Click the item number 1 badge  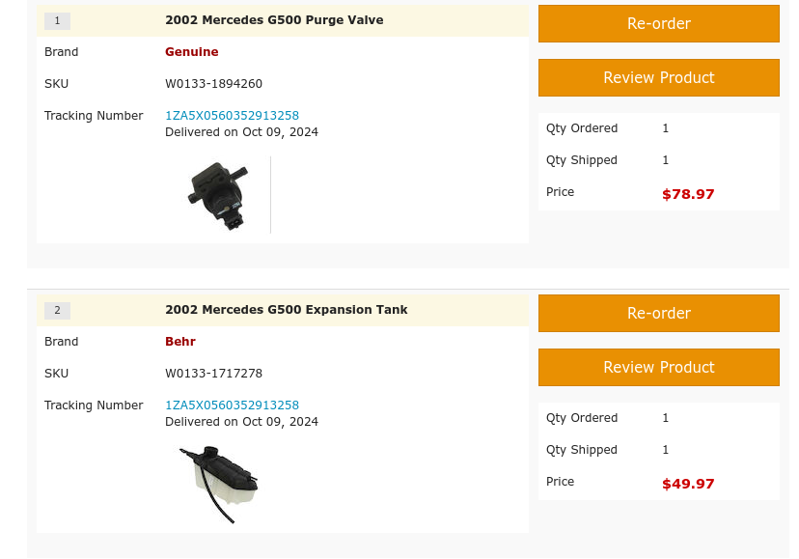(x=57, y=21)
